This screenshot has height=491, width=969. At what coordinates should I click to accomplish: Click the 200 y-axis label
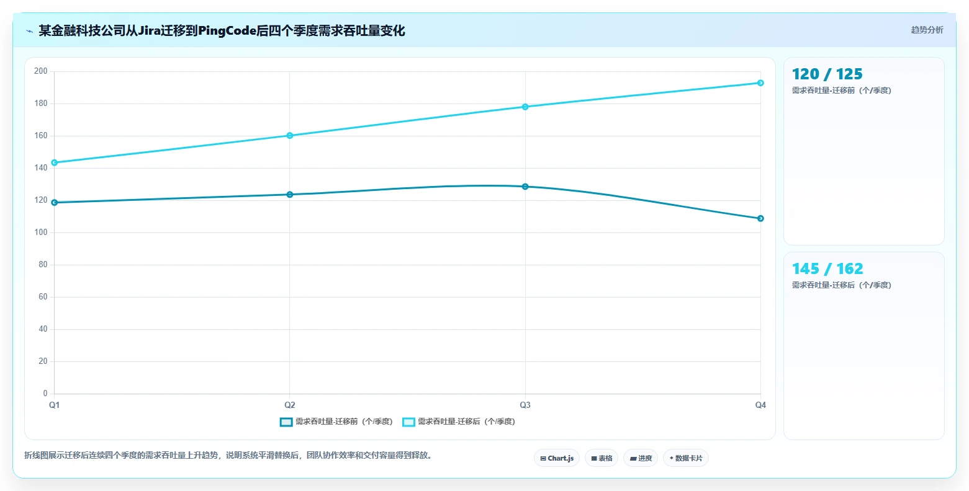click(41, 71)
